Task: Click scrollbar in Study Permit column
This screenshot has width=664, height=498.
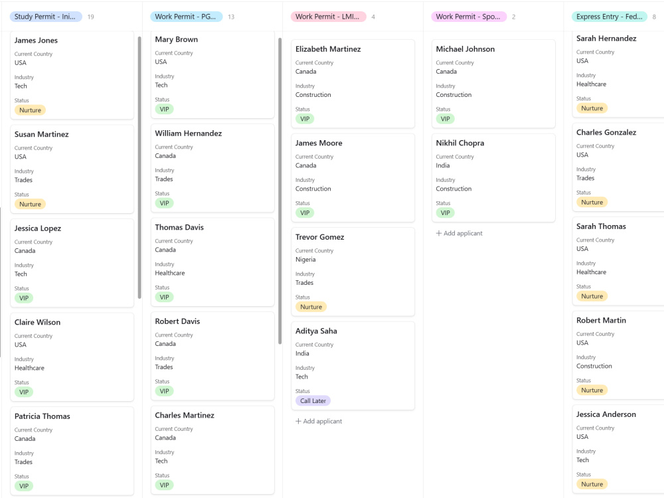Action: [x=139, y=167]
